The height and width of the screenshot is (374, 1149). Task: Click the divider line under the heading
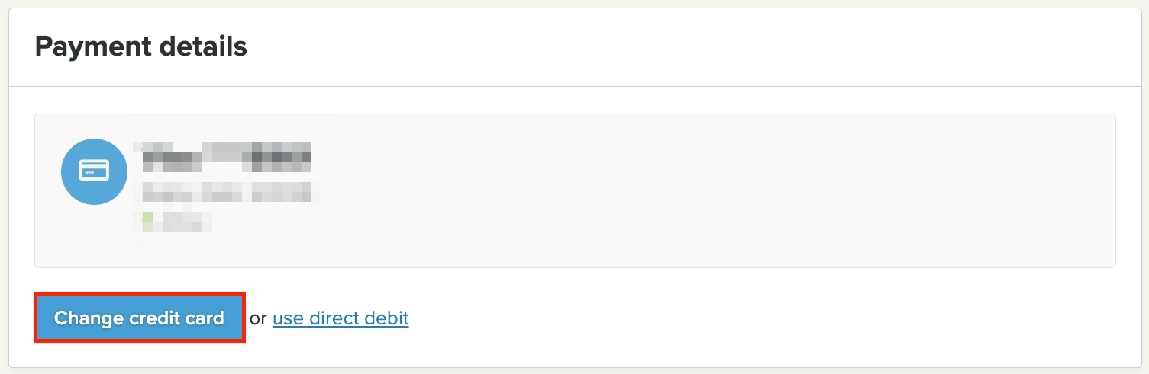click(574, 87)
